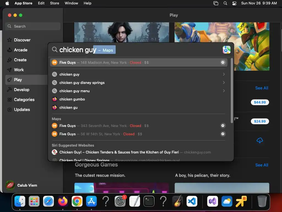
Task: Open Firefox history result 'chicken gu'
Action: click(139, 107)
